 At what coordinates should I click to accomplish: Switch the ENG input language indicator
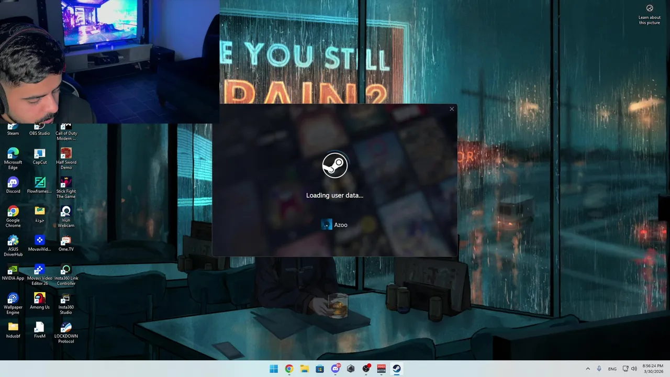point(612,369)
